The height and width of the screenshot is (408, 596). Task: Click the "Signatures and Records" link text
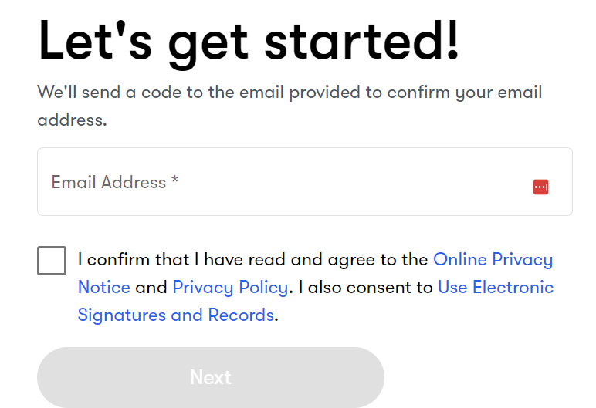[175, 315]
